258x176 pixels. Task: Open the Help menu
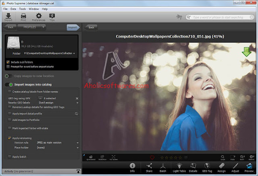tap(45, 9)
